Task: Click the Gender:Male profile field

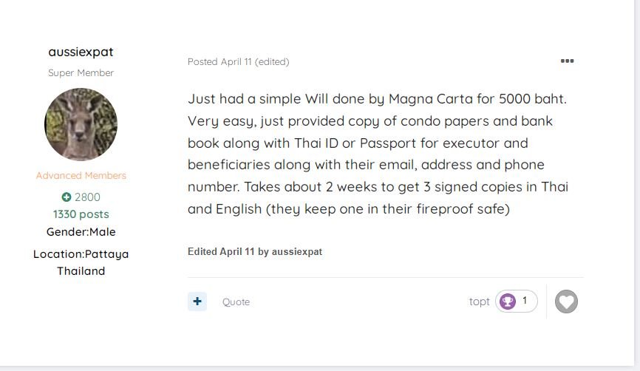Action: pos(81,232)
